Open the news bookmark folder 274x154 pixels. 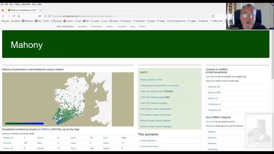[x=104, y=21]
